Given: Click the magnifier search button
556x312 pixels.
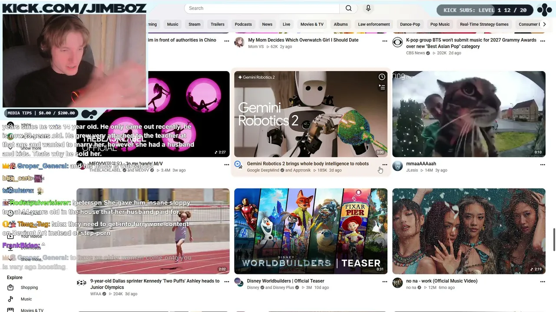Looking at the screenshot, I should [x=348, y=8].
